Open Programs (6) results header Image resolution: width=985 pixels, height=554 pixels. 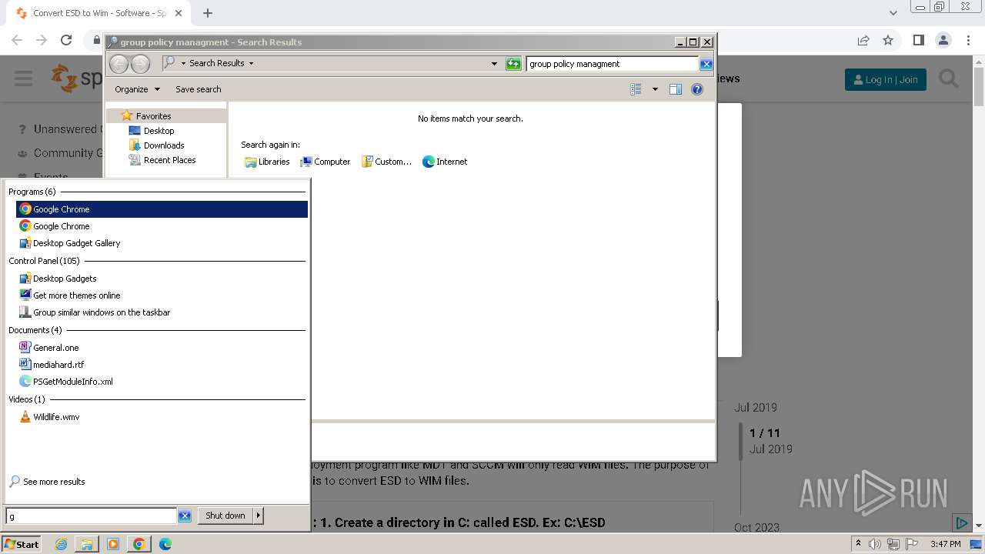pyautogui.click(x=32, y=192)
